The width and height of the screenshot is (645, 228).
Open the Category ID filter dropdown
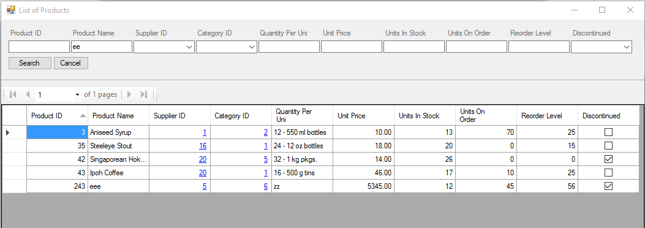pyautogui.click(x=252, y=47)
